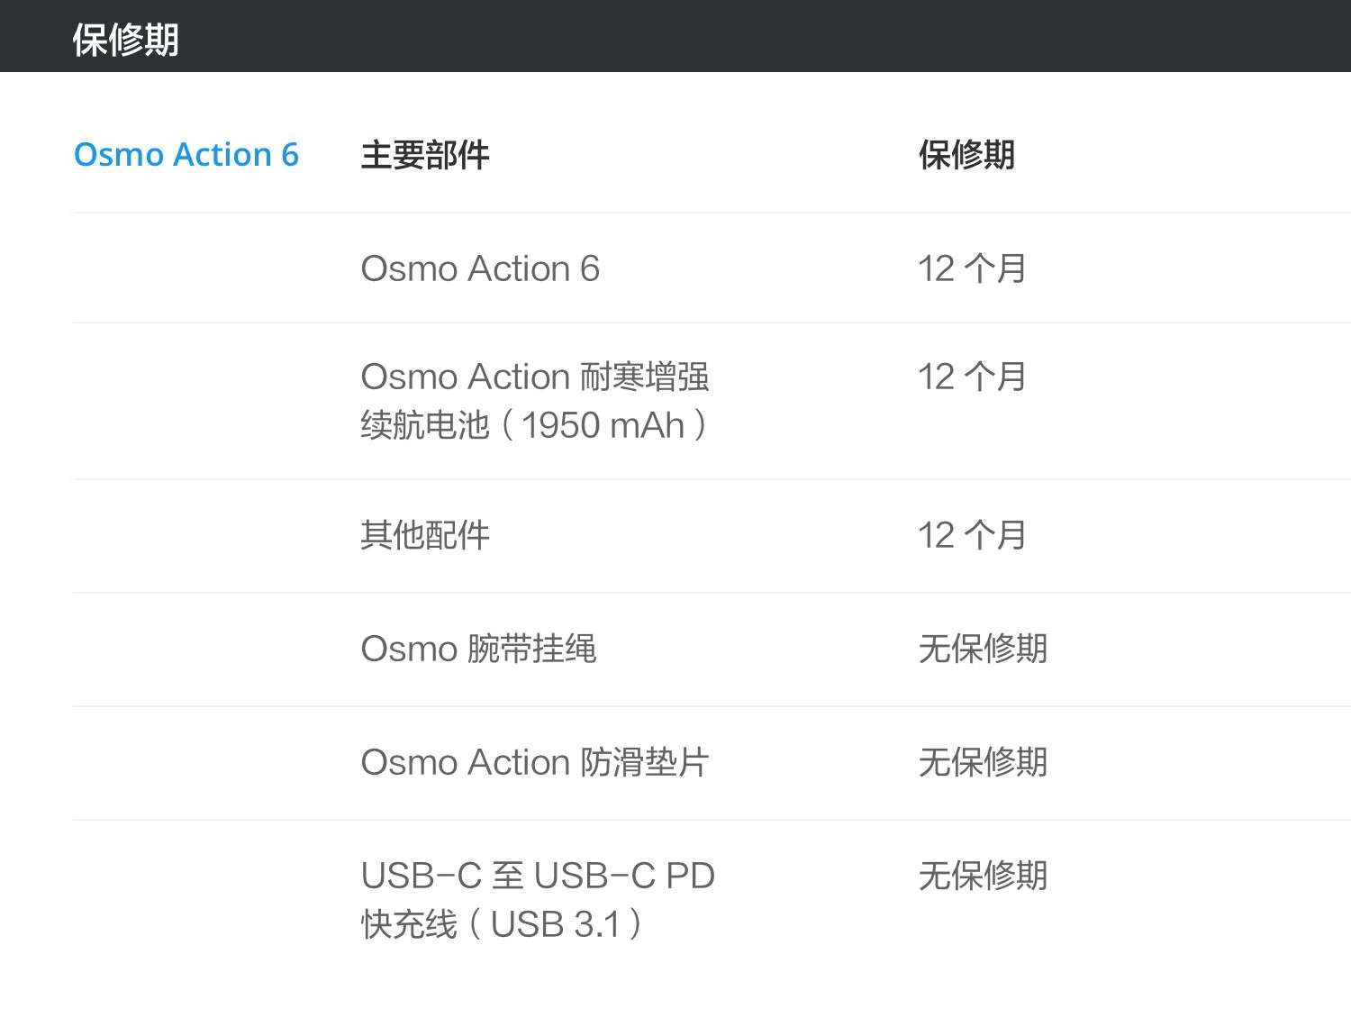Click the 快充线 cable text

pos(409,924)
